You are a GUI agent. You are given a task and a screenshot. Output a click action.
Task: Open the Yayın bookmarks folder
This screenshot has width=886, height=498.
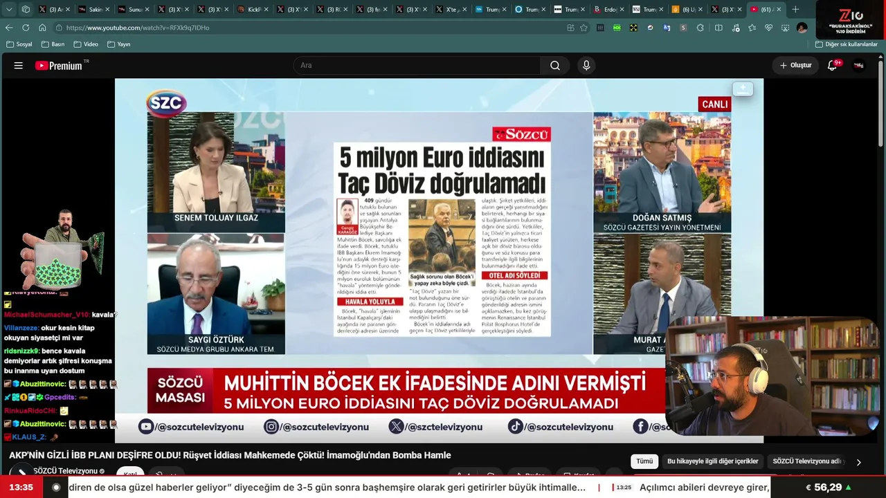pos(119,44)
